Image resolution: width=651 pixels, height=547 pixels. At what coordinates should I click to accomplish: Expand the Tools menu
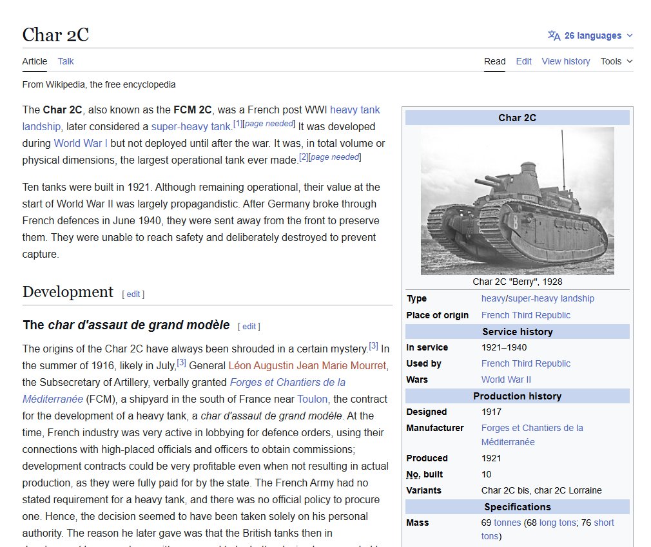pyautogui.click(x=617, y=61)
